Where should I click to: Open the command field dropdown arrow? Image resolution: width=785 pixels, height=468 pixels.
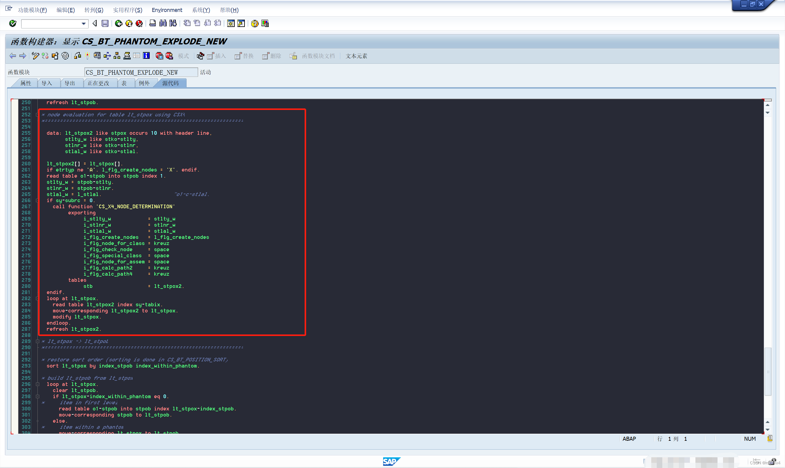(83, 24)
